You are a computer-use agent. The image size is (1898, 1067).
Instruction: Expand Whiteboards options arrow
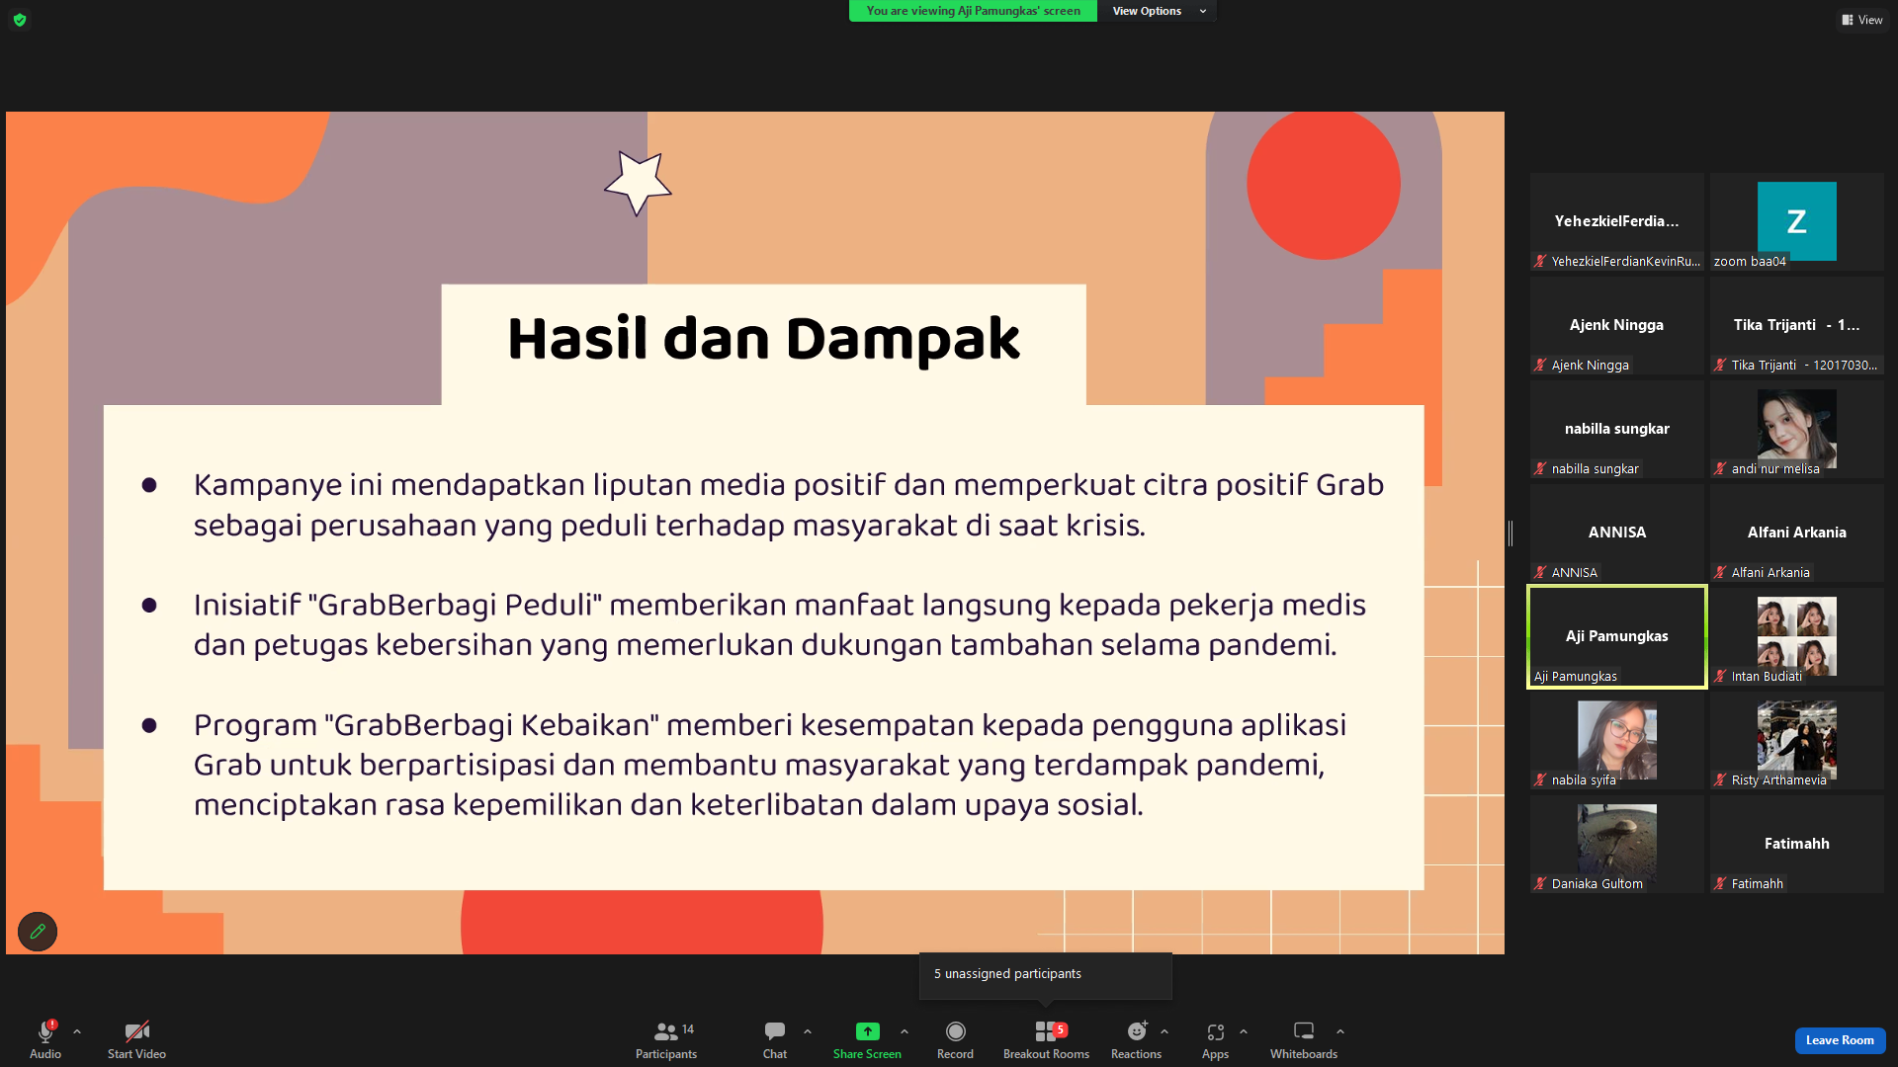1340,1031
